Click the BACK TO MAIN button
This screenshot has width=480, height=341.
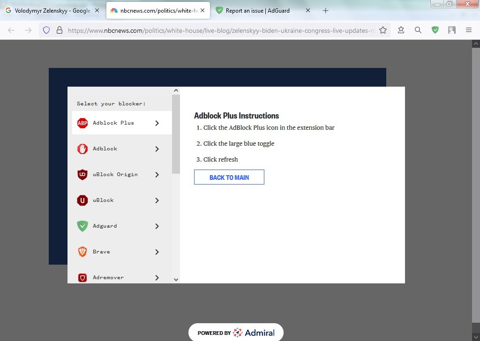point(229,177)
